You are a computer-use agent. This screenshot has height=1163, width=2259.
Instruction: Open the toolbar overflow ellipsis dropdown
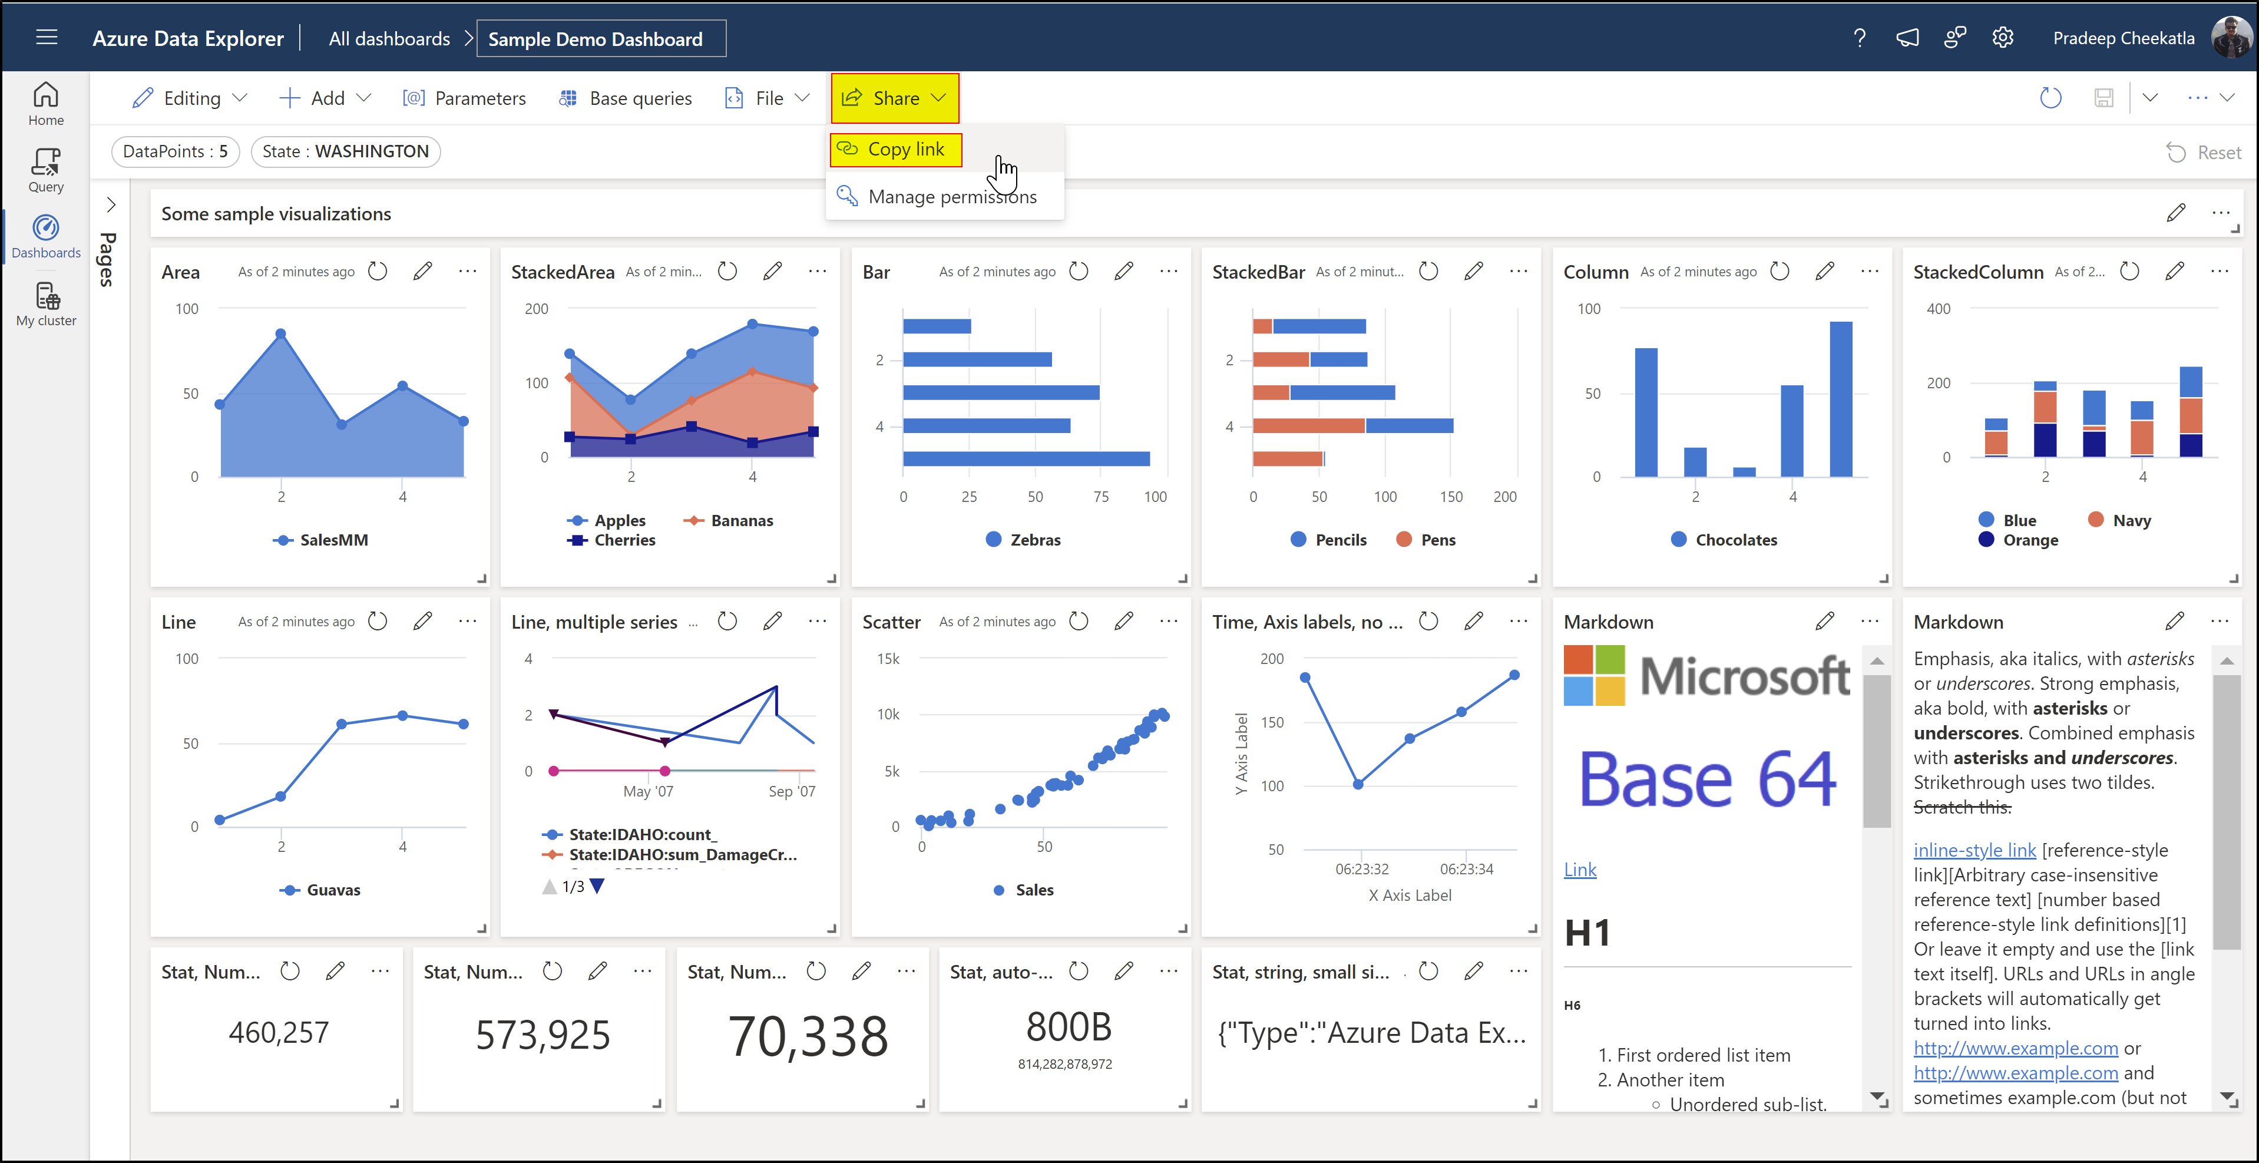click(2211, 98)
